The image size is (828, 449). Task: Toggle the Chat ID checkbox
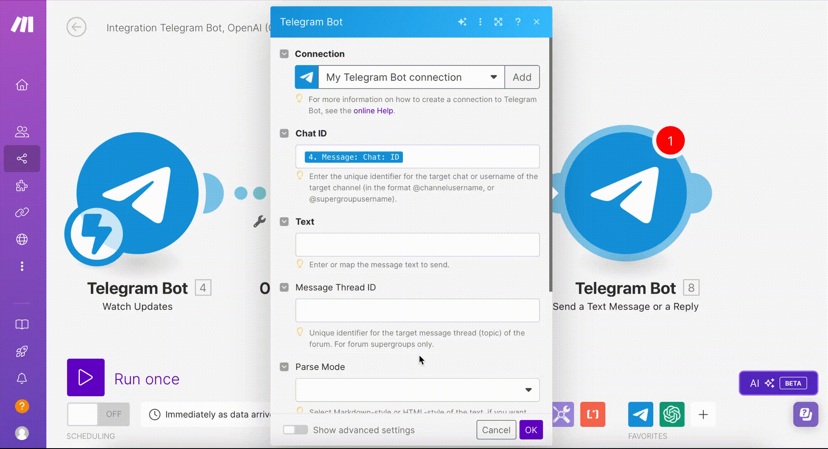[284, 133]
